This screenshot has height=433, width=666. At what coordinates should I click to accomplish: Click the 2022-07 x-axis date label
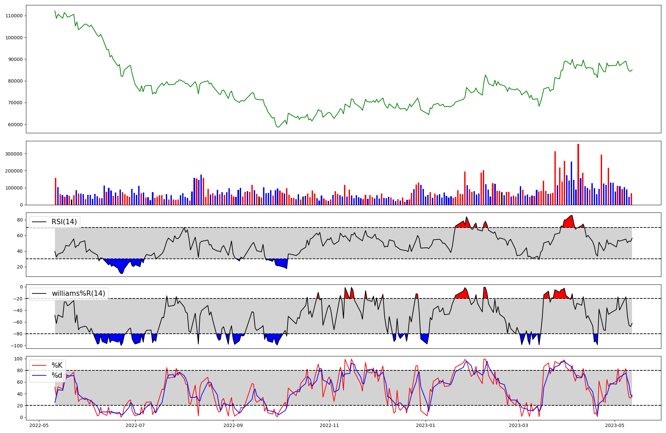[136, 425]
